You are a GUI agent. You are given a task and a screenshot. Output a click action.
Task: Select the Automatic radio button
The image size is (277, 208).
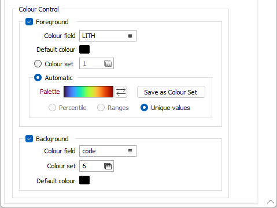click(38, 78)
